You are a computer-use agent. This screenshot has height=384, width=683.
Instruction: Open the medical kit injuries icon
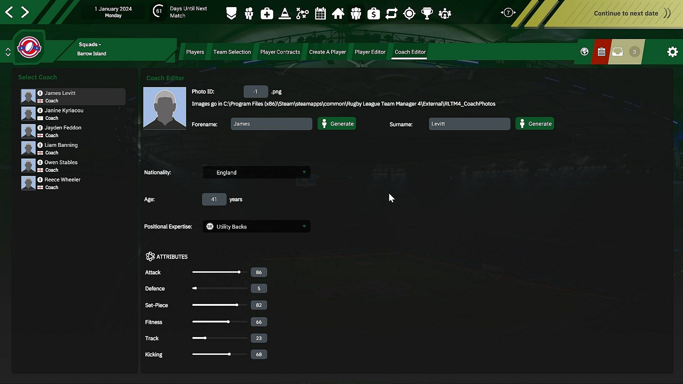pos(267,14)
